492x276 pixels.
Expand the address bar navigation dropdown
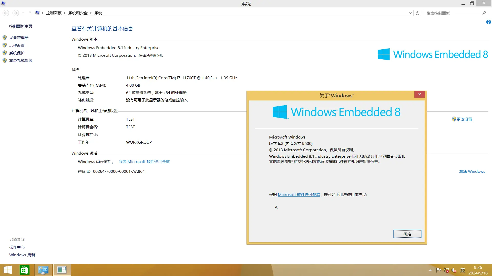[x=411, y=13]
